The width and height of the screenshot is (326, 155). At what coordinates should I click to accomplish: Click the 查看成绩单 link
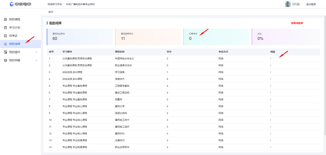tap(297, 23)
